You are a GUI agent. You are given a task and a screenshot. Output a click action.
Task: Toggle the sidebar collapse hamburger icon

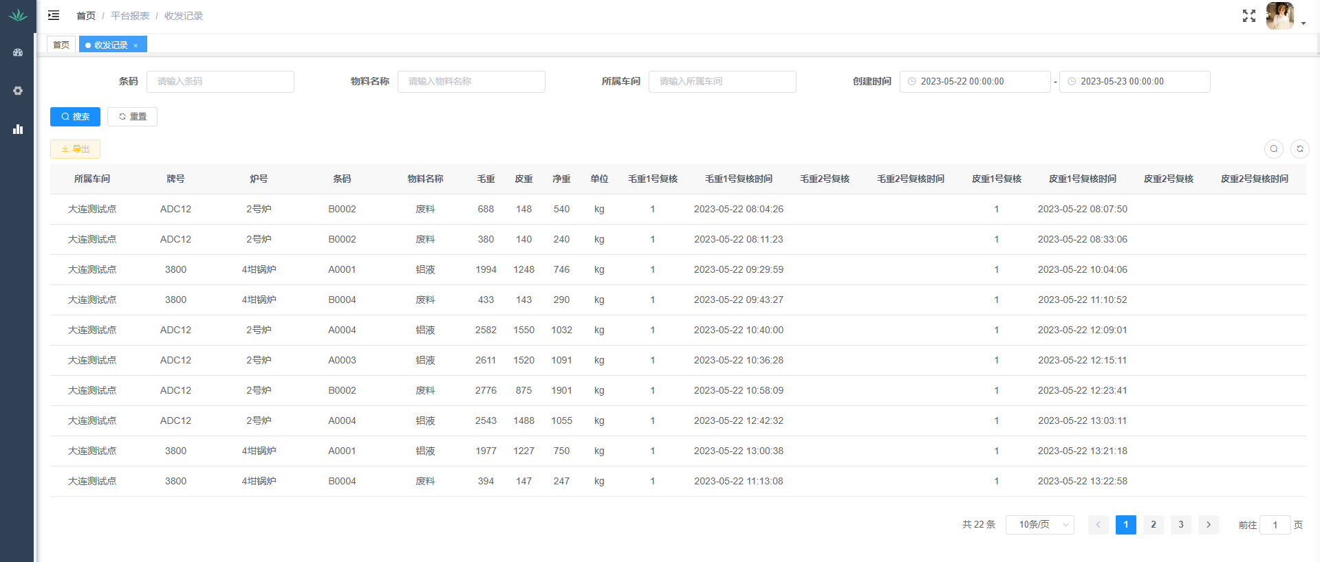click(54, 15)
